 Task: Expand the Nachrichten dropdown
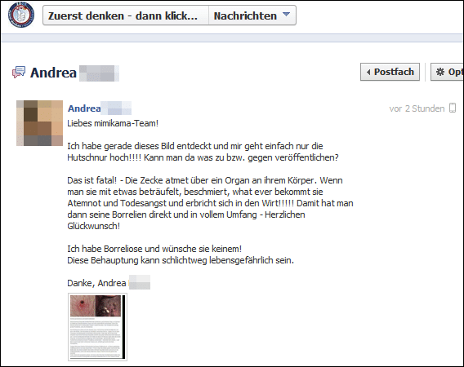(x=252, y=15)
